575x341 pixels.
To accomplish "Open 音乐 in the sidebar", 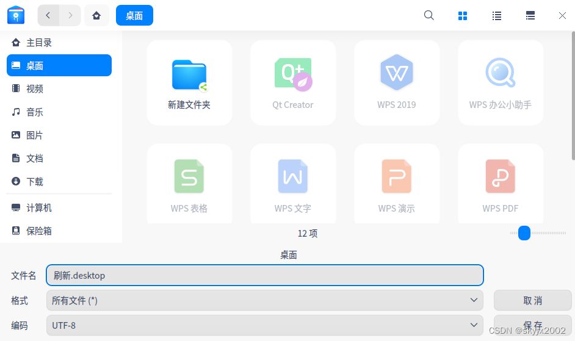I will click(x=59, y=112).
